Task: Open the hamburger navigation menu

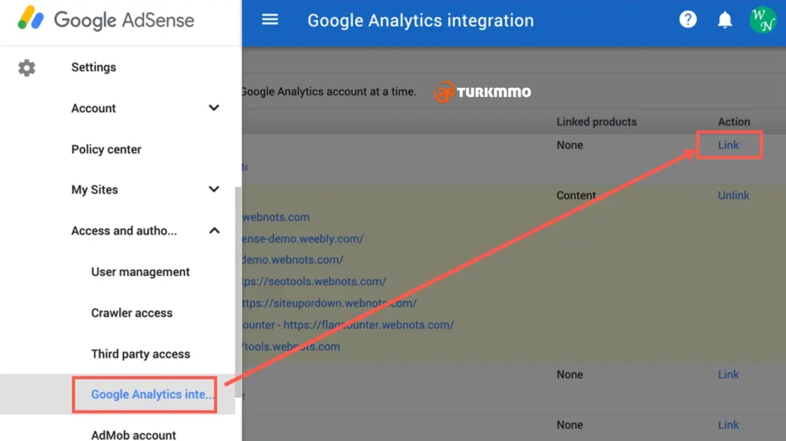Action: pyautogui.click(x=270, y=20)
